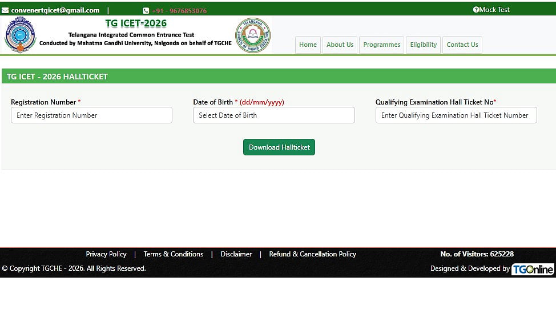Open the Contact Us menu item
556x313 pixels.
click(462, 45)
